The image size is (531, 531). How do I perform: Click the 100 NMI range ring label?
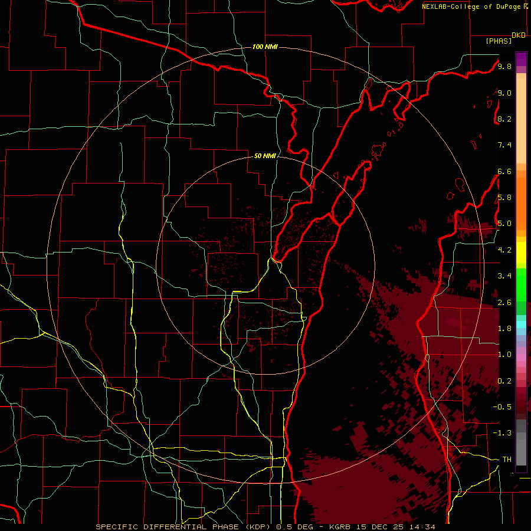click(265, 47)
